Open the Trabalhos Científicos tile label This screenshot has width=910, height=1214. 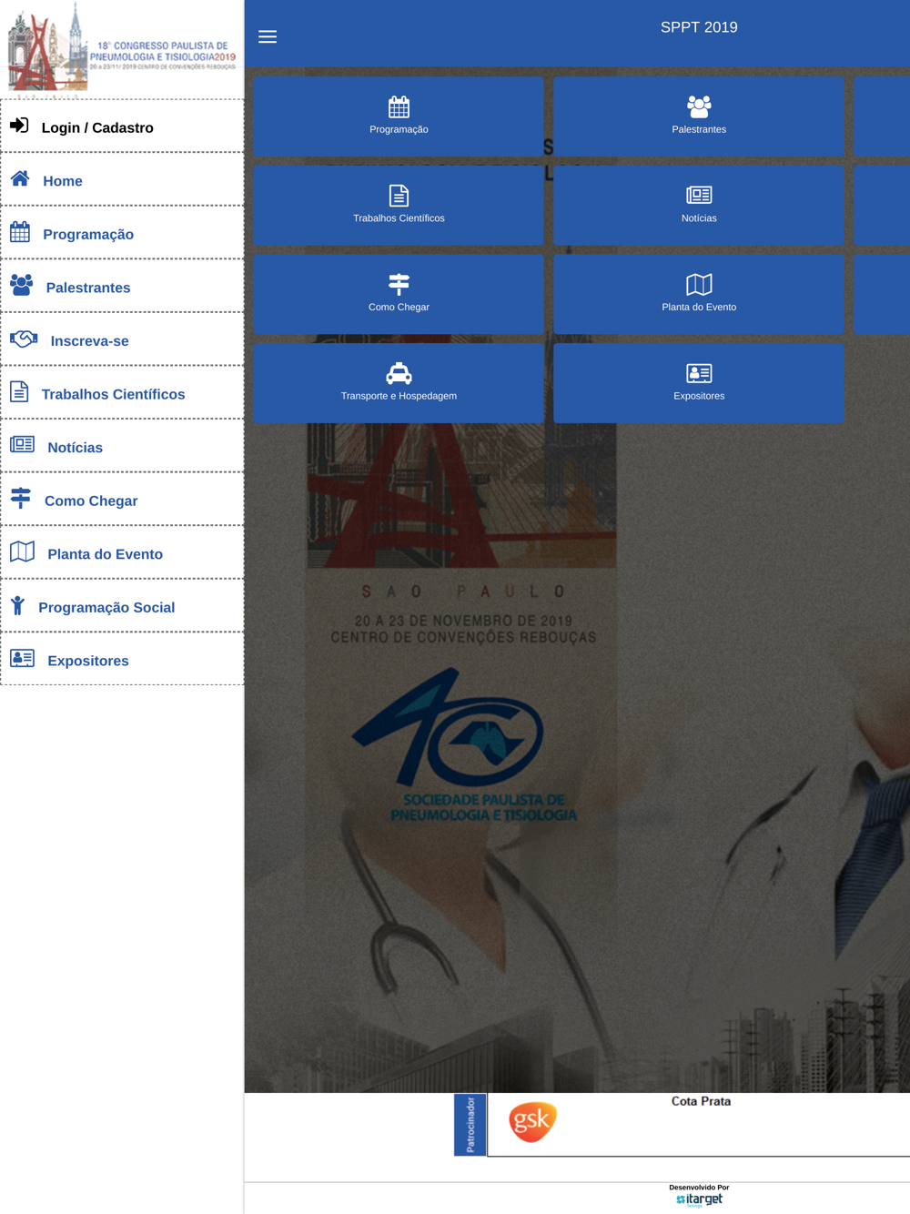(399, 218)
